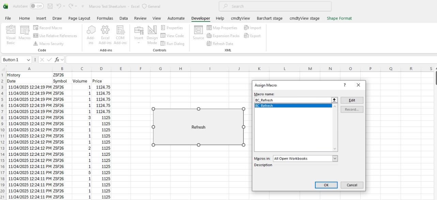Screen dimensions: 437x200
Task: Click the XML Source icon
Action: click(x=198, y=33)
